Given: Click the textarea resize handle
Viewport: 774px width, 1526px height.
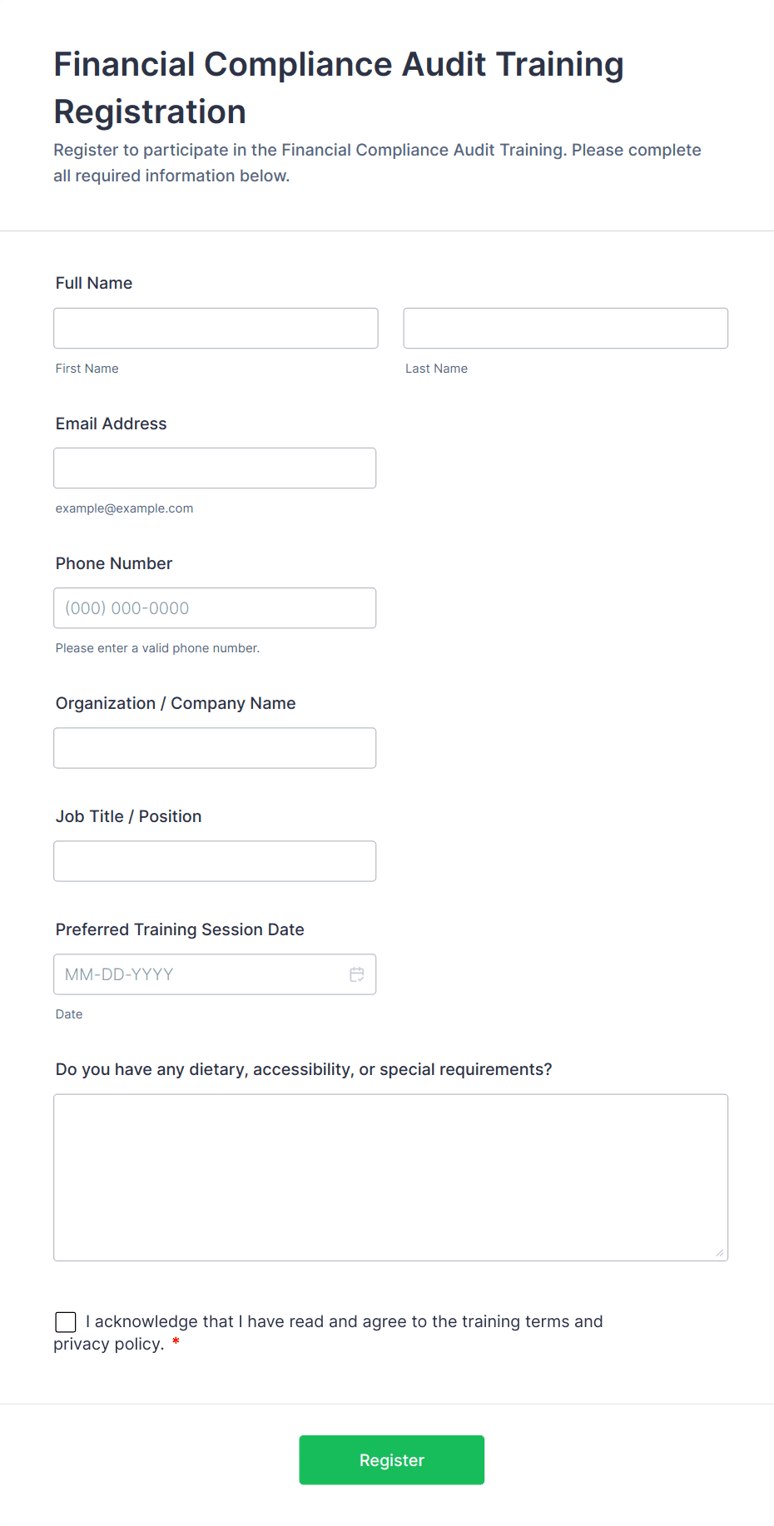Looking at the screenshot, I should [x=720, y=1252].
